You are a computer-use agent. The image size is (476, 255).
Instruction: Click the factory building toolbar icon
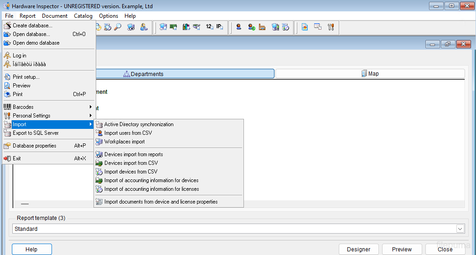tap(262, 27)
